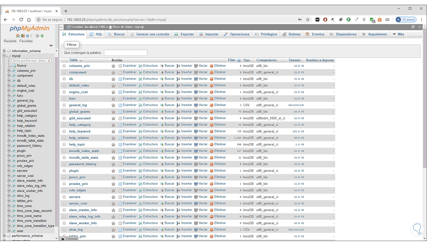The height and width of the screenshot is (246, 427).
Task: Expand the db table node in tree
Action: pos(9,81)
